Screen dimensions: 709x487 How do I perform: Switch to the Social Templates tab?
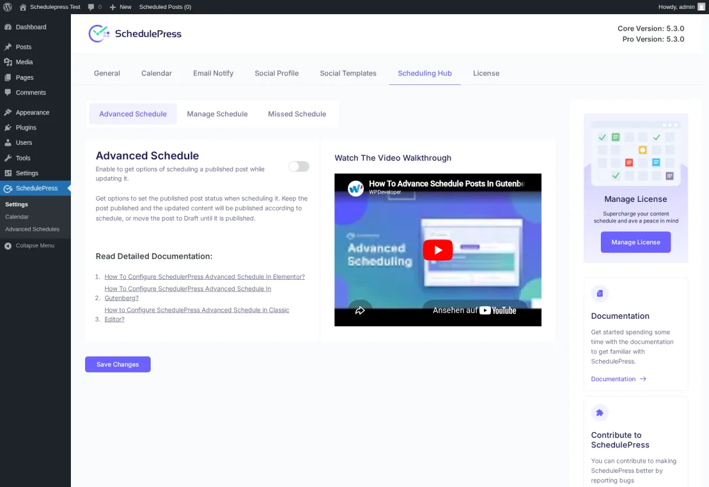click(348, 73)
